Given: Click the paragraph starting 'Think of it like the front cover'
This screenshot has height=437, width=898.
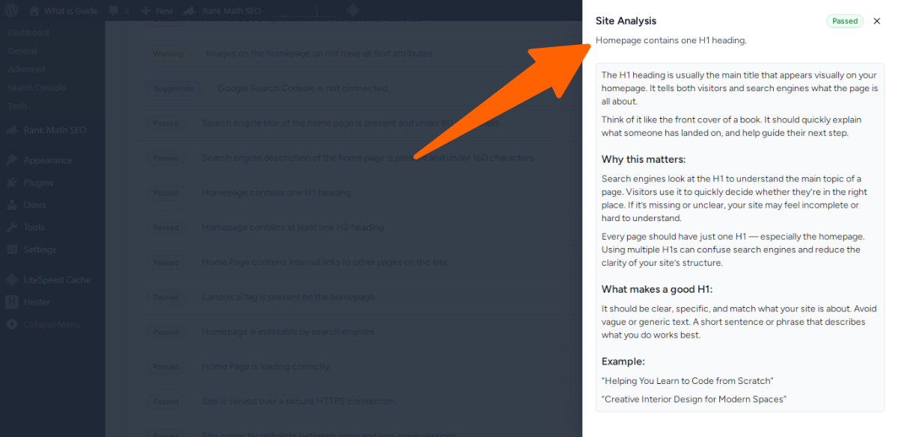Looking at the screenshot, I should (732, 126).
